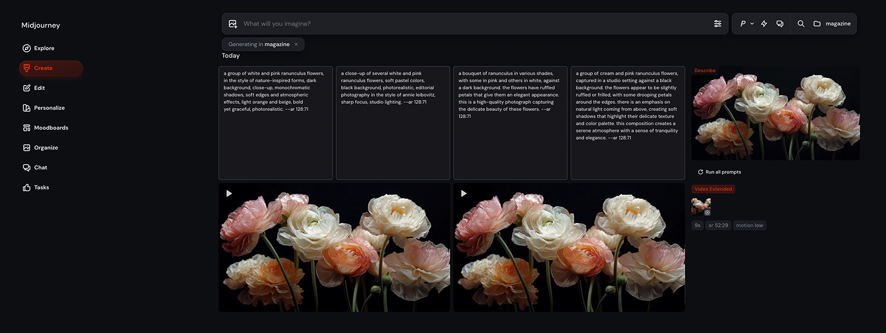
Task: Toggle fast mode lightning bolt icon
Action: (x=764, y=24)
